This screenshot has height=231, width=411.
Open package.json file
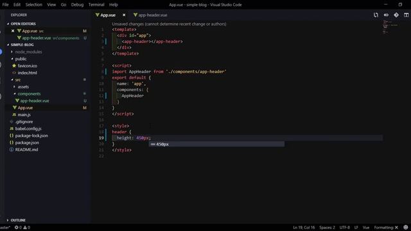coord(27,142)
